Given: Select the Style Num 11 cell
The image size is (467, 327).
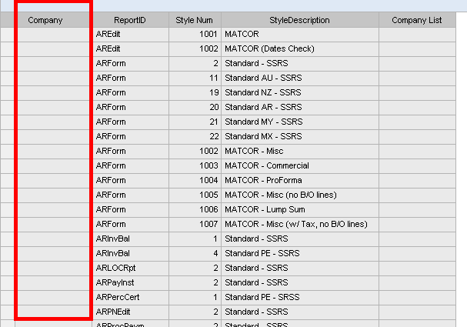Looking at the screenshot, I should click(195, 78).
